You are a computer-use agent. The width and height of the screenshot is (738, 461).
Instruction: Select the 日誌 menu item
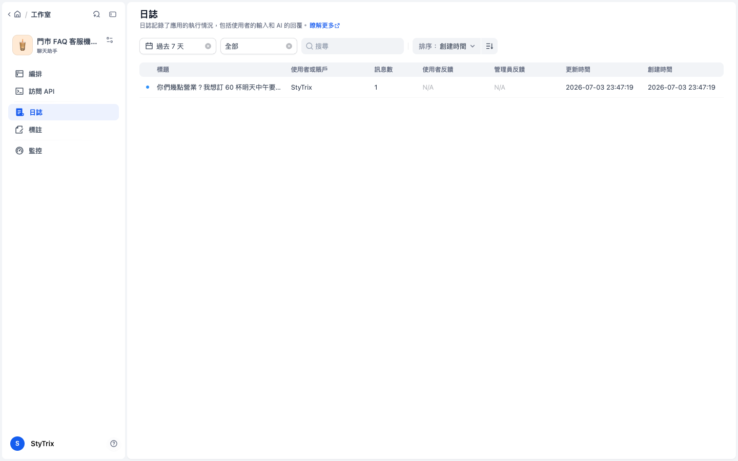[64, 112]
